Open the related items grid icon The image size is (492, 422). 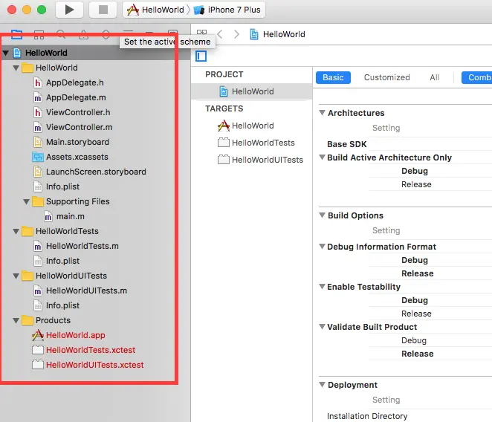point(201,32)
